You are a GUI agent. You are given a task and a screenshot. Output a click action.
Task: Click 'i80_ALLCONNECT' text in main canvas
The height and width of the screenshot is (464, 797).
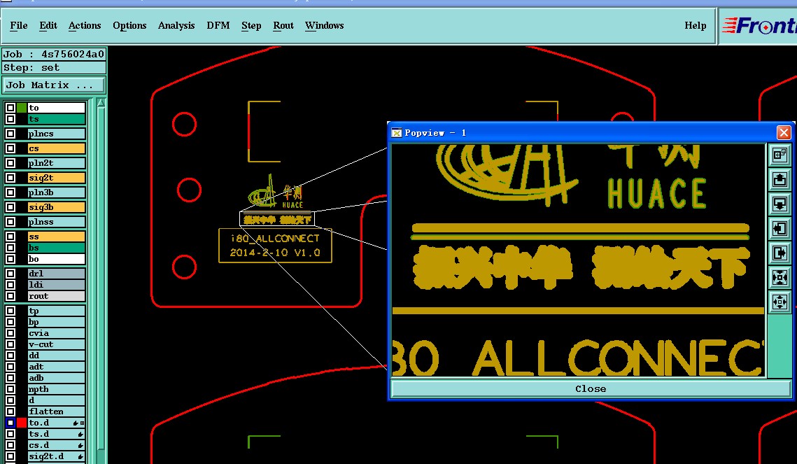[275, 239]
